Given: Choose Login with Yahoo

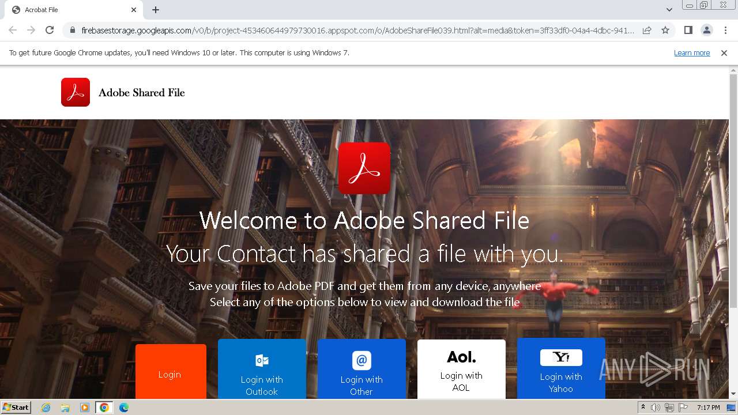Looking at the screenshot, I should [561, 369].
